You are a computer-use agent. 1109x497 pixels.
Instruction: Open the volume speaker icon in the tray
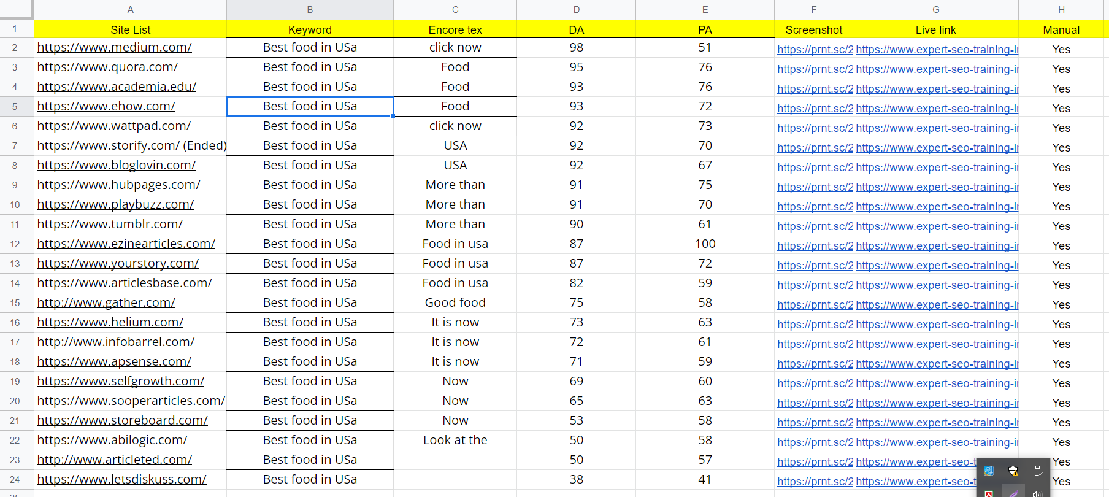click(x=1038, y=495)
